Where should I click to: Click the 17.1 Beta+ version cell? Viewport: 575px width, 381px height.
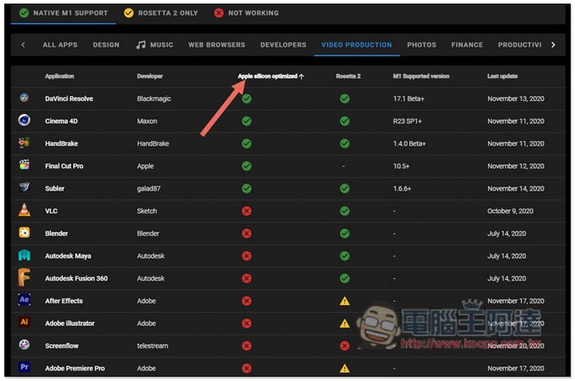tap(408, 98)
